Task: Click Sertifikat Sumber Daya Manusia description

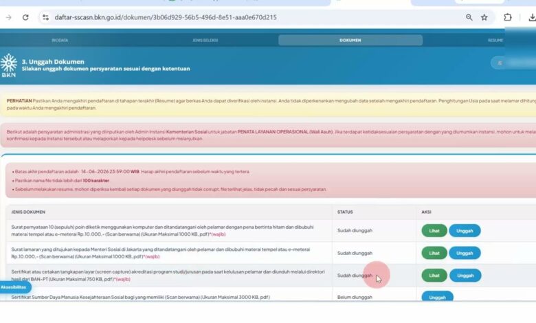Action: [140, 298]
